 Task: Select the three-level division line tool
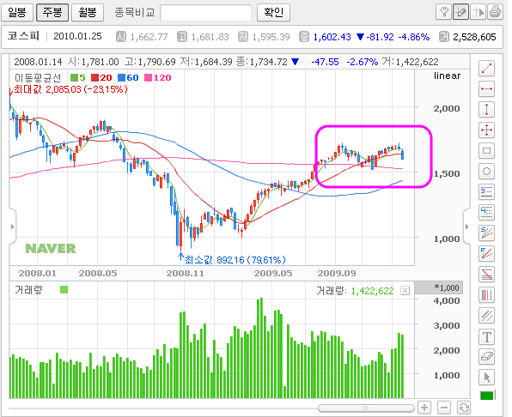click(486, 191)
